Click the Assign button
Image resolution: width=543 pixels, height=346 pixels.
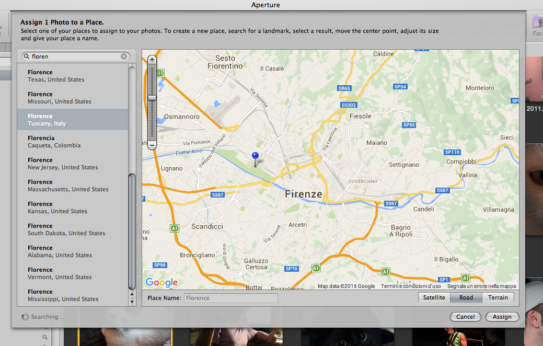502,317
